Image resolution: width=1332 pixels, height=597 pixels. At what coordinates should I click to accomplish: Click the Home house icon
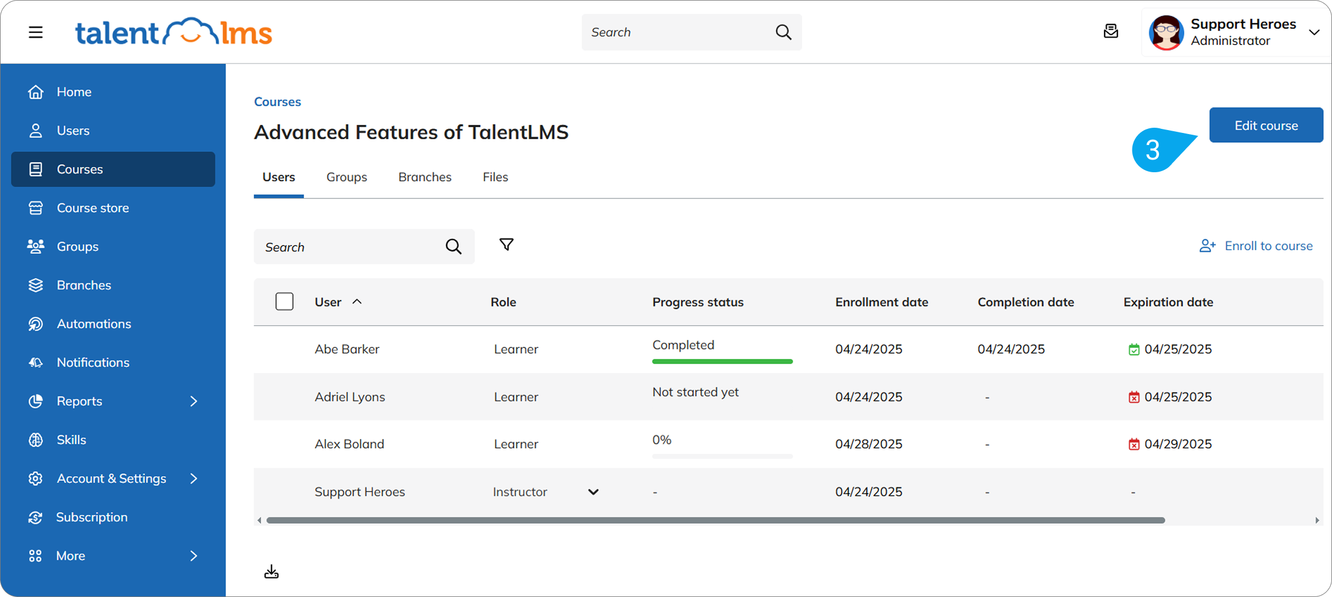(36, 92)
